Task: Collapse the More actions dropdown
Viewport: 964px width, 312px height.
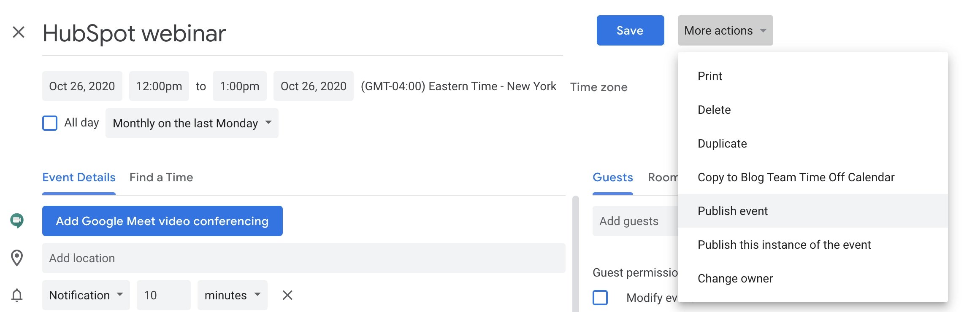Action: coord(725,30)
